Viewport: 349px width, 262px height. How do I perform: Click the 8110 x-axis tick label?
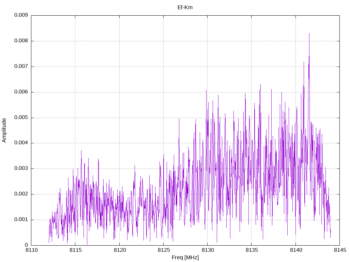coord(32,250)
